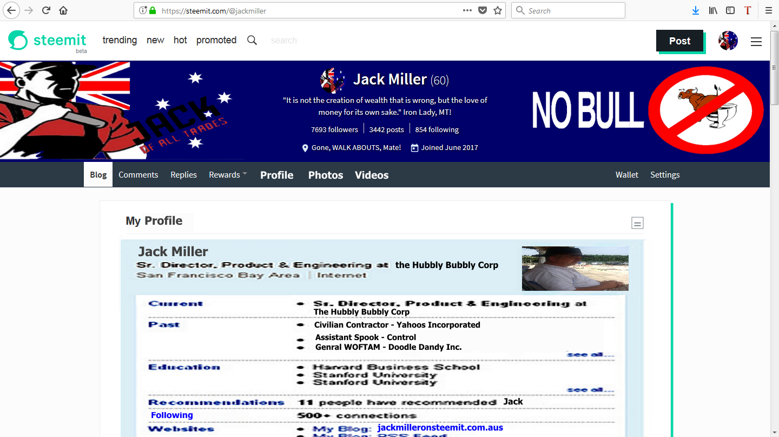779x437 pixels.
Task: Open the My Profile post title
Action: pos(154,221)
